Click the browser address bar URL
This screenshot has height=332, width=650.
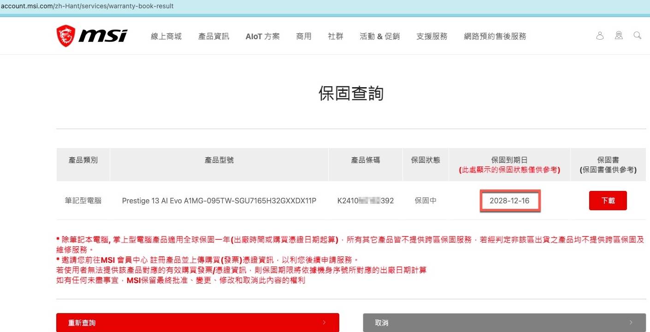pyautogui.click(x=88, y=6)
